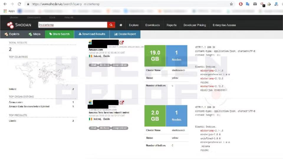Open the Downloads page
283x162 pixels.
tap(152, 25)
